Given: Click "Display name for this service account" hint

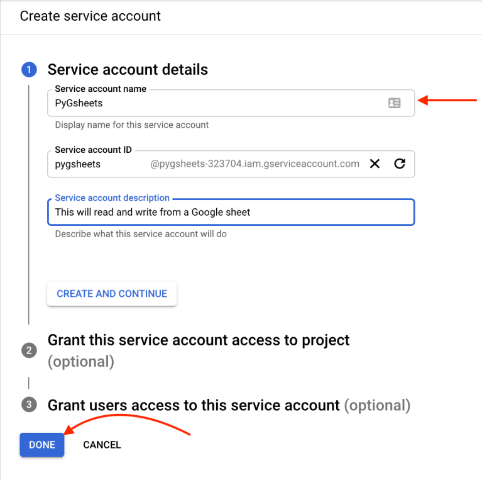Looking at the screenshot, I should point(132,125).
